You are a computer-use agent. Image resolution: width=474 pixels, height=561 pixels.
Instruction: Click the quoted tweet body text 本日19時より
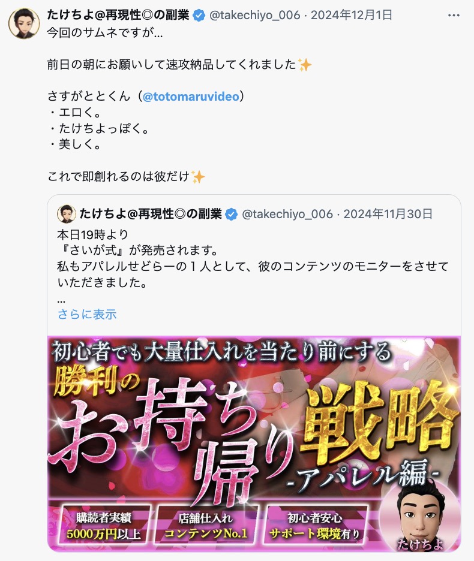[92, 235]
